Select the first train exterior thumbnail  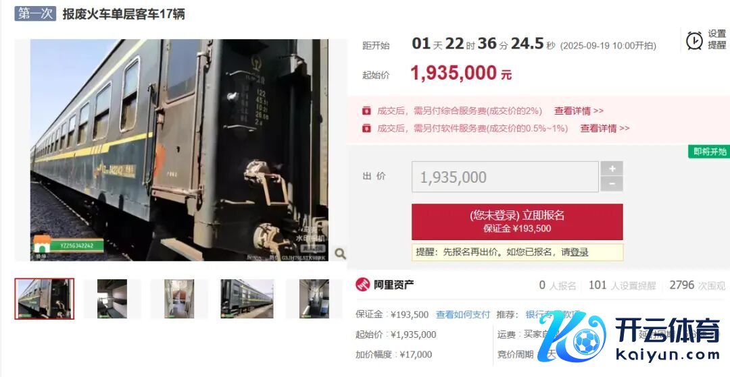[x=44, y=299]
